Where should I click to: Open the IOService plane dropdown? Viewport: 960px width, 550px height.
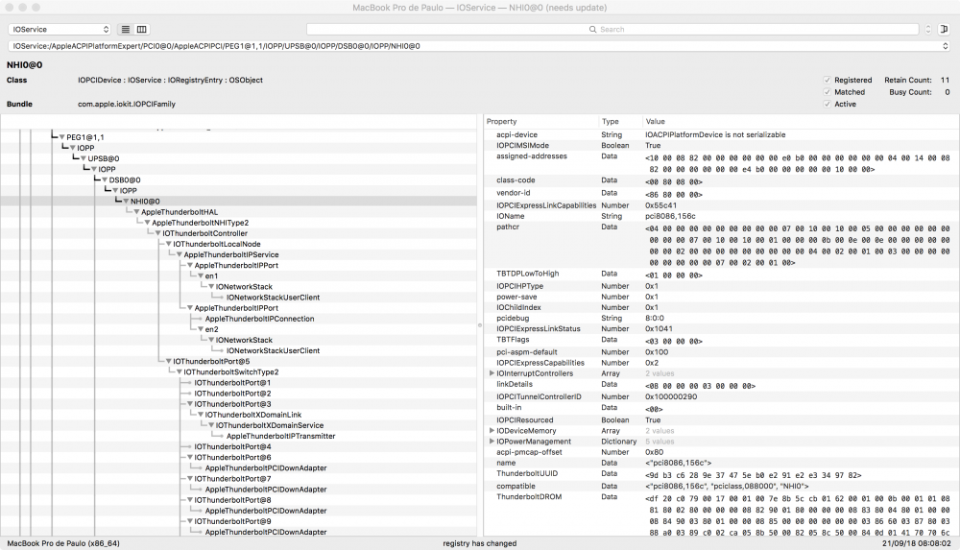pos(60,30)
